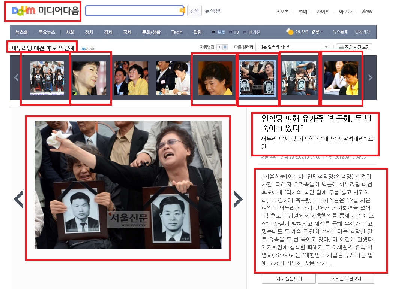Go to next photo with large right arrow
Screen dimensions: 401x289
[238, 199]
